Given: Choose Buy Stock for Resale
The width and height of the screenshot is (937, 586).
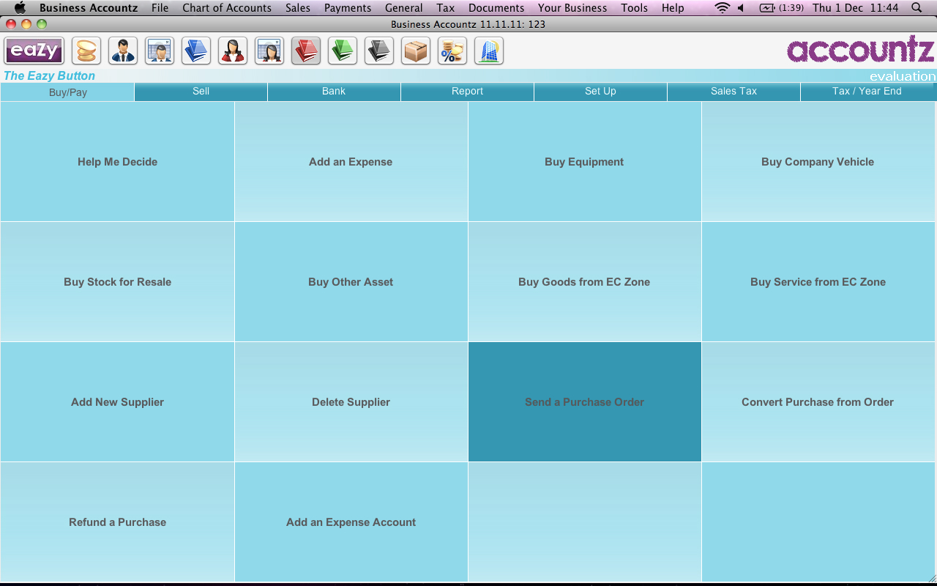Looking at the screenshot, I should pyautogui.click(x=117, y=282).
